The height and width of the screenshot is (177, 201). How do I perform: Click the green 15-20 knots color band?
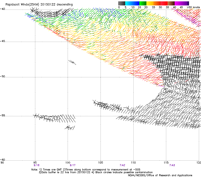tap(143, 3)
